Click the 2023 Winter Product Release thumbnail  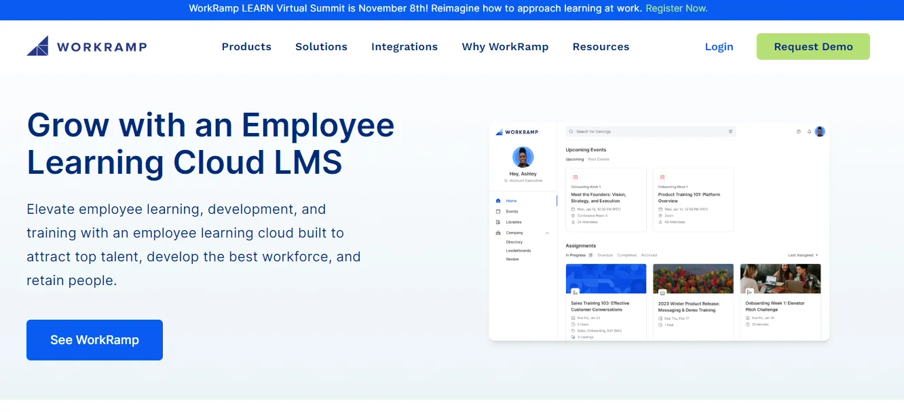[693, 279]
